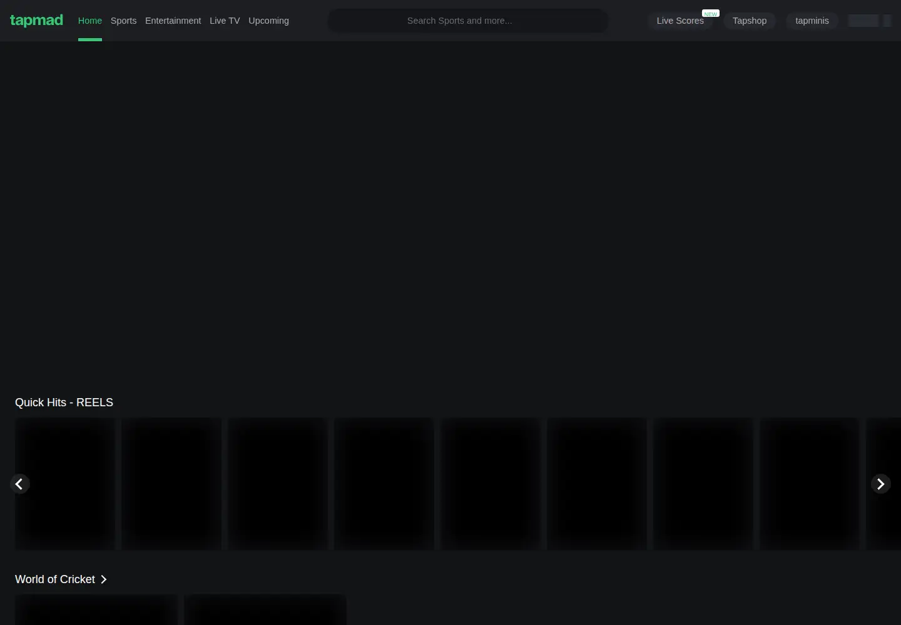Select the Live TV tab

pos(225,21)
